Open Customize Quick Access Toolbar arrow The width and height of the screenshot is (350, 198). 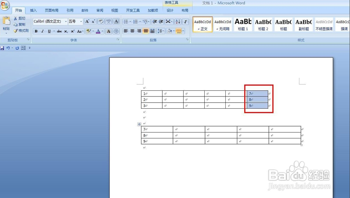(29, 48)
